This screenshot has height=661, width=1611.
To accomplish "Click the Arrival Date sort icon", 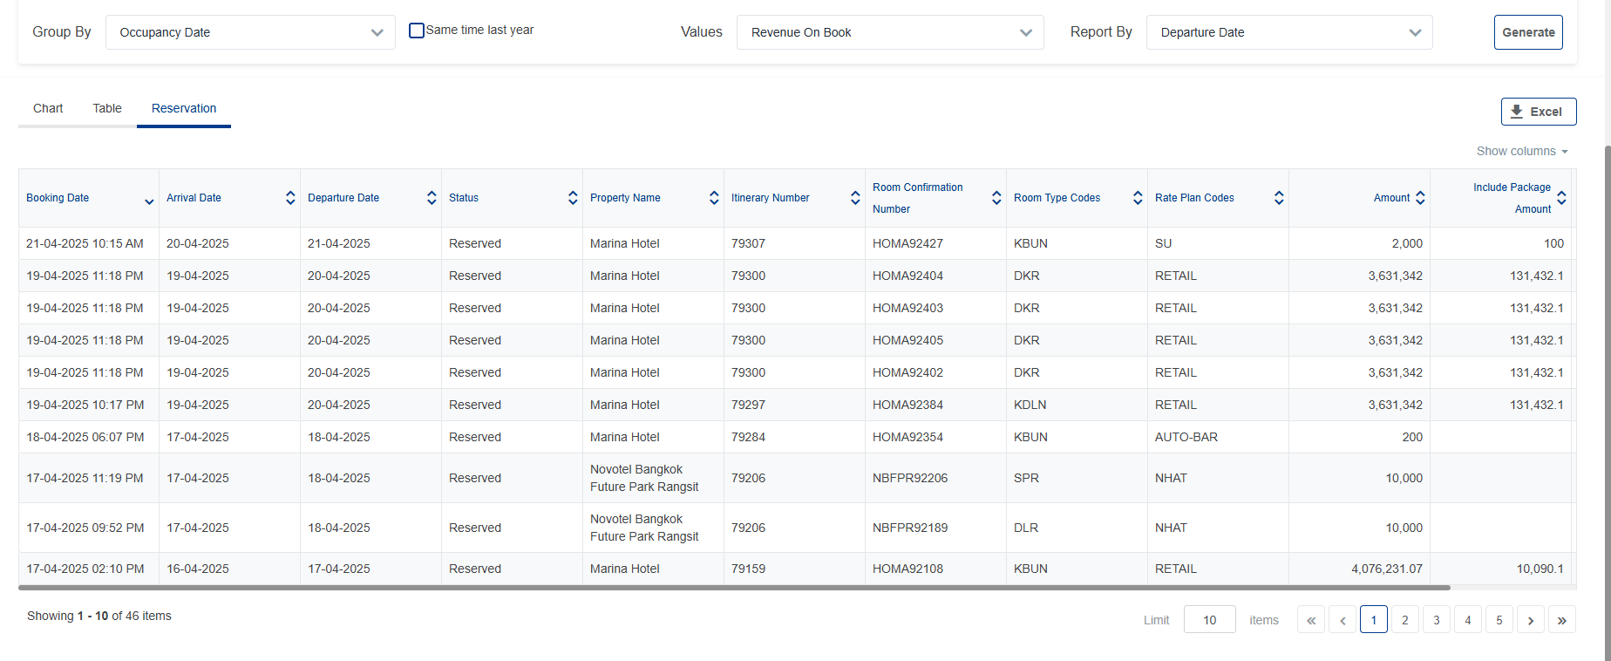I will click(290, 198).
